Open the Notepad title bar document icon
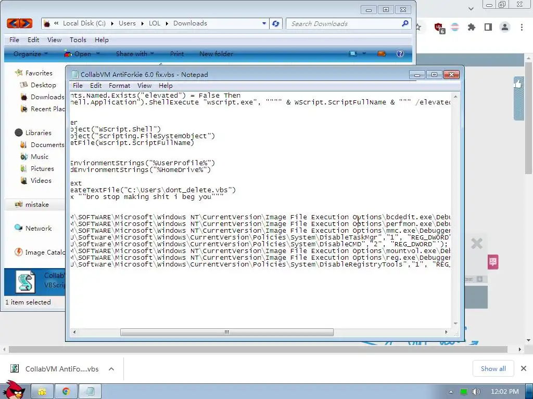This screenshot has width=533, height=399. click(75, 75)
